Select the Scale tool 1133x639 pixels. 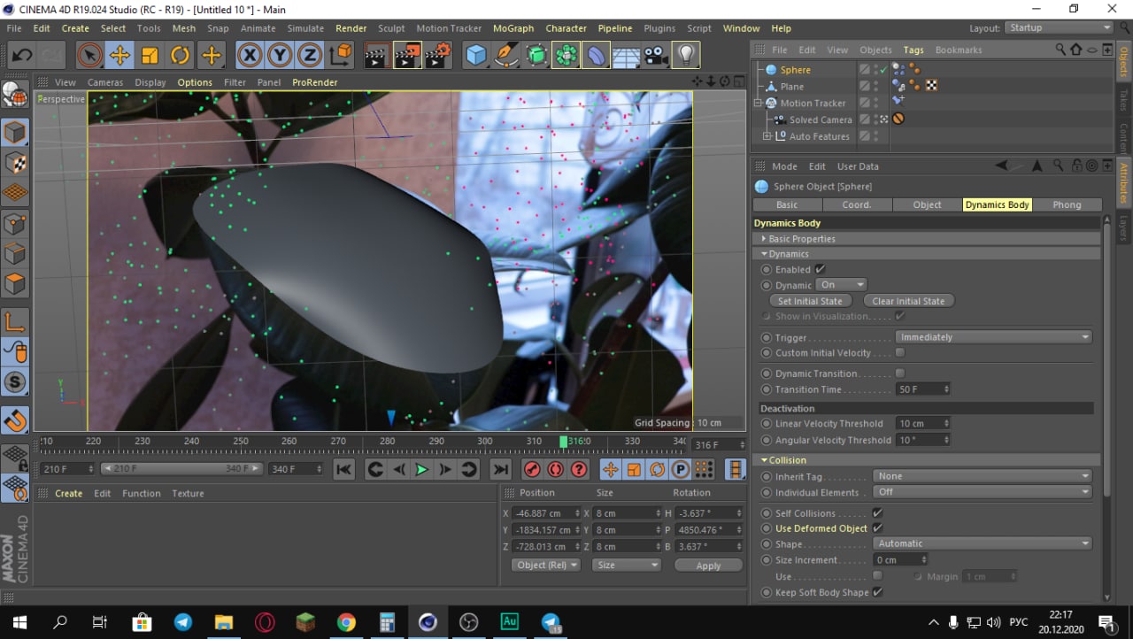[x=150, y=56]
